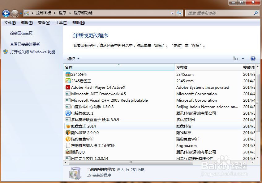Open the 查看(V) menu
The image size is (262, 183).
click(44, 23)
